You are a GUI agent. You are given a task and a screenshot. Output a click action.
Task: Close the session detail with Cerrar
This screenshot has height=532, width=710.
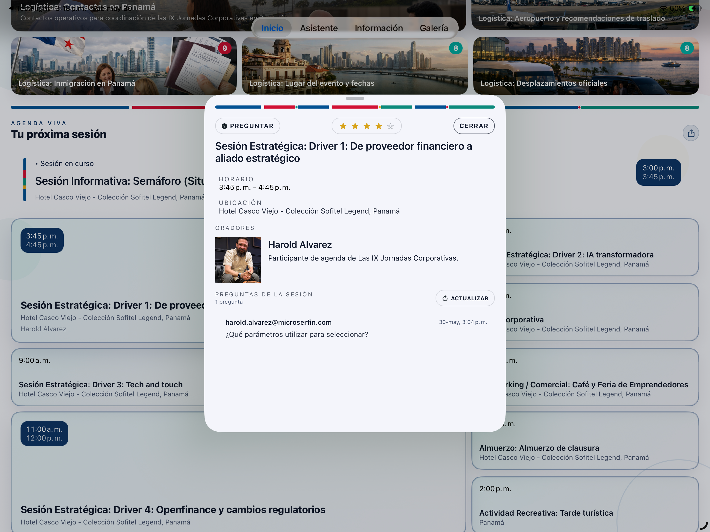(474, 126)
